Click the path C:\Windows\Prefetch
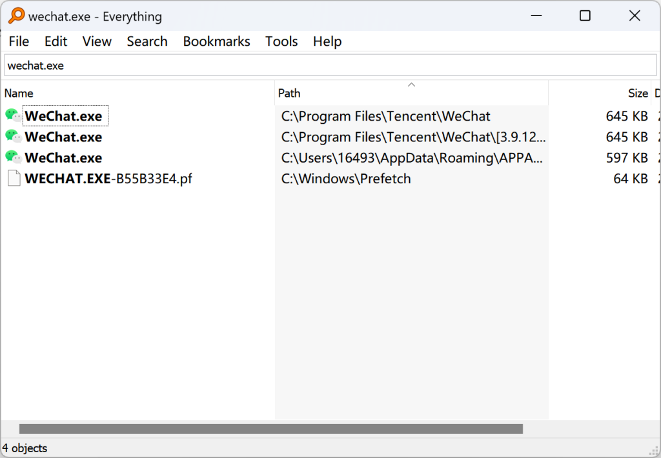661x458 pixels. 346,179
